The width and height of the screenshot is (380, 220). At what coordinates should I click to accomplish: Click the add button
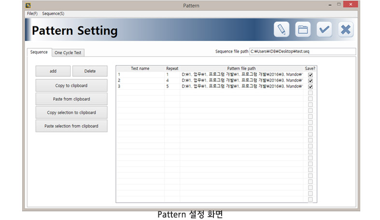click(x=53, y=71)
